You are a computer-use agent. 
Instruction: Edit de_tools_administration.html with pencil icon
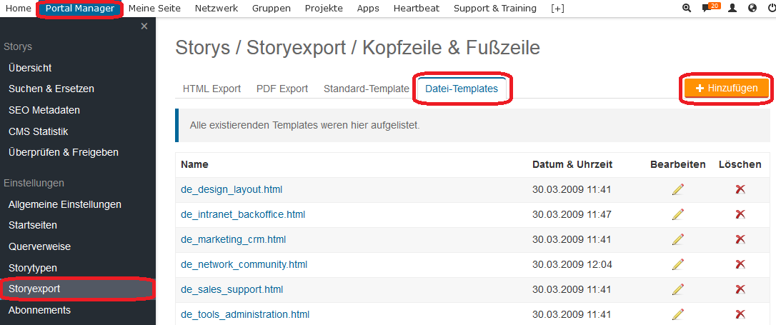[678, 314]
